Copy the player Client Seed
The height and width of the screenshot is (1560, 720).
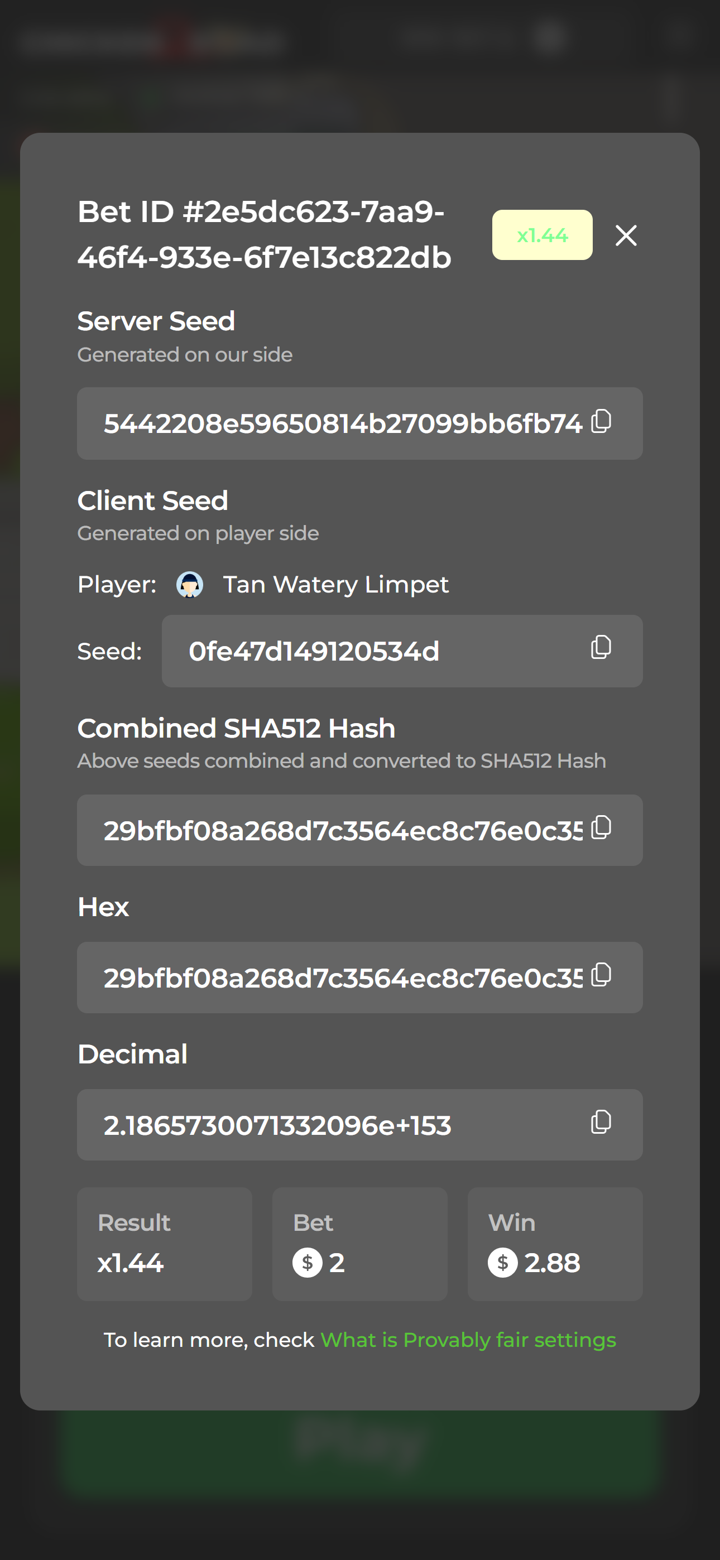pos(601,648)
